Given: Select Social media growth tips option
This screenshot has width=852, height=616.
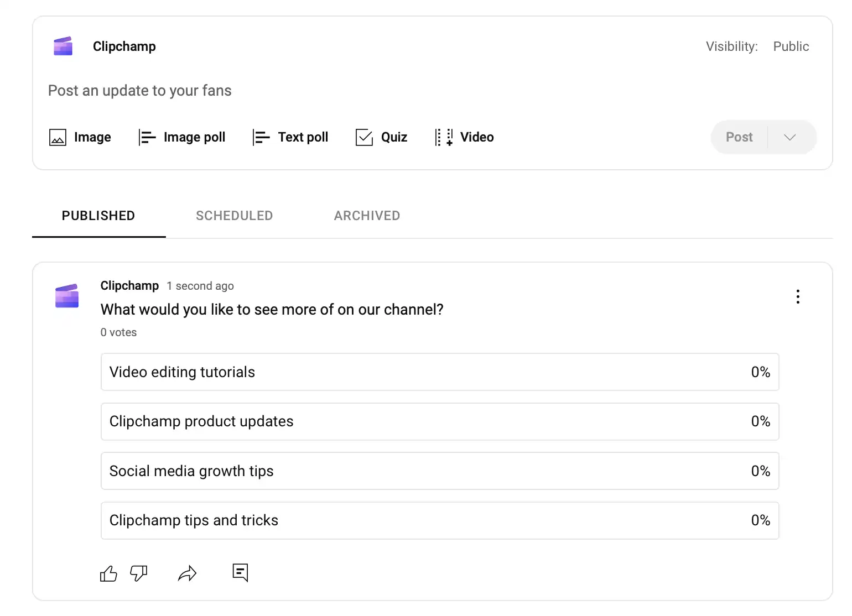Looking at the screenshot, I should (440, 471).
